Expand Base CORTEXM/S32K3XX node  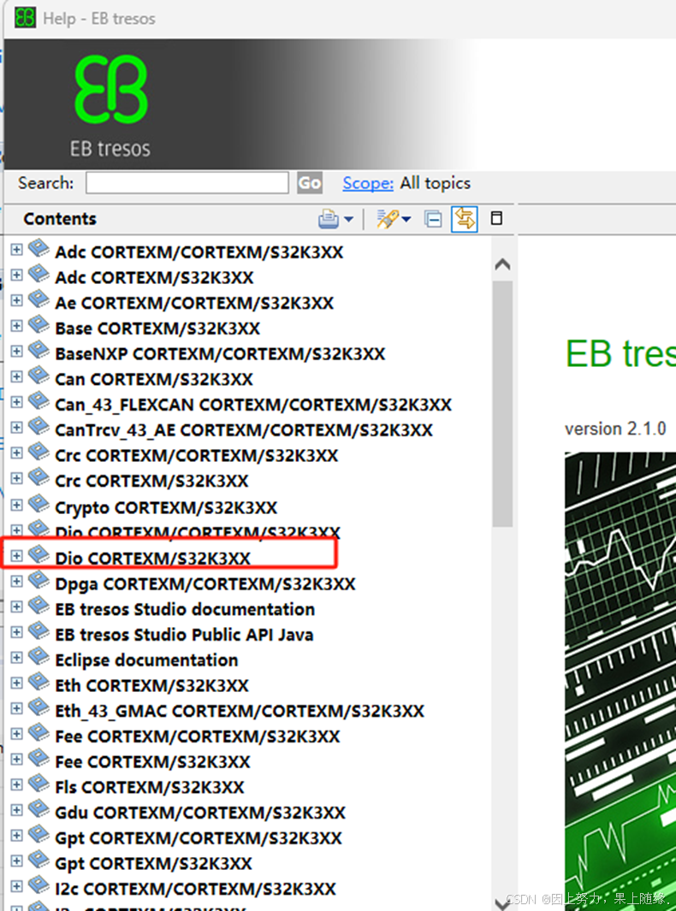(17, 326)
